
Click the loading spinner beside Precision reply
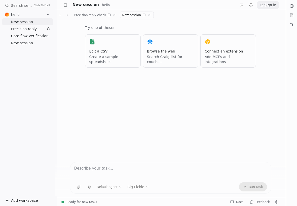pos(49,29)
